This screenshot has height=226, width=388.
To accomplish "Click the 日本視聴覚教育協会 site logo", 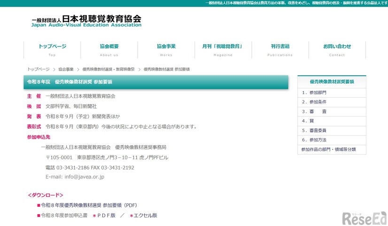I will click(86, 21).
